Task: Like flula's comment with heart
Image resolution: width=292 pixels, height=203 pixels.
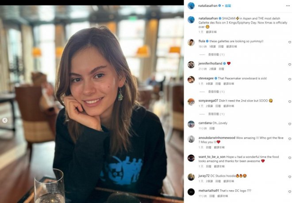Action: click(290, 42)
